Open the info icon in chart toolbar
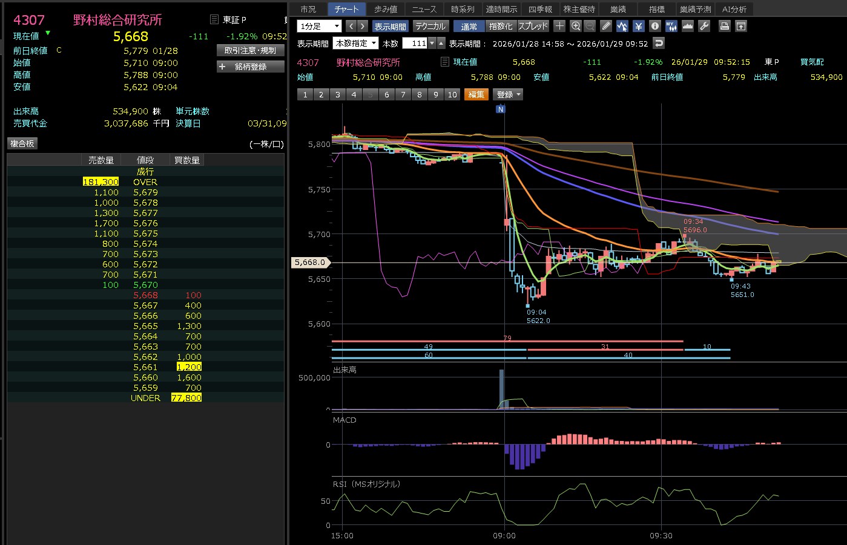 pyautogui.click(x=654, y=26)
